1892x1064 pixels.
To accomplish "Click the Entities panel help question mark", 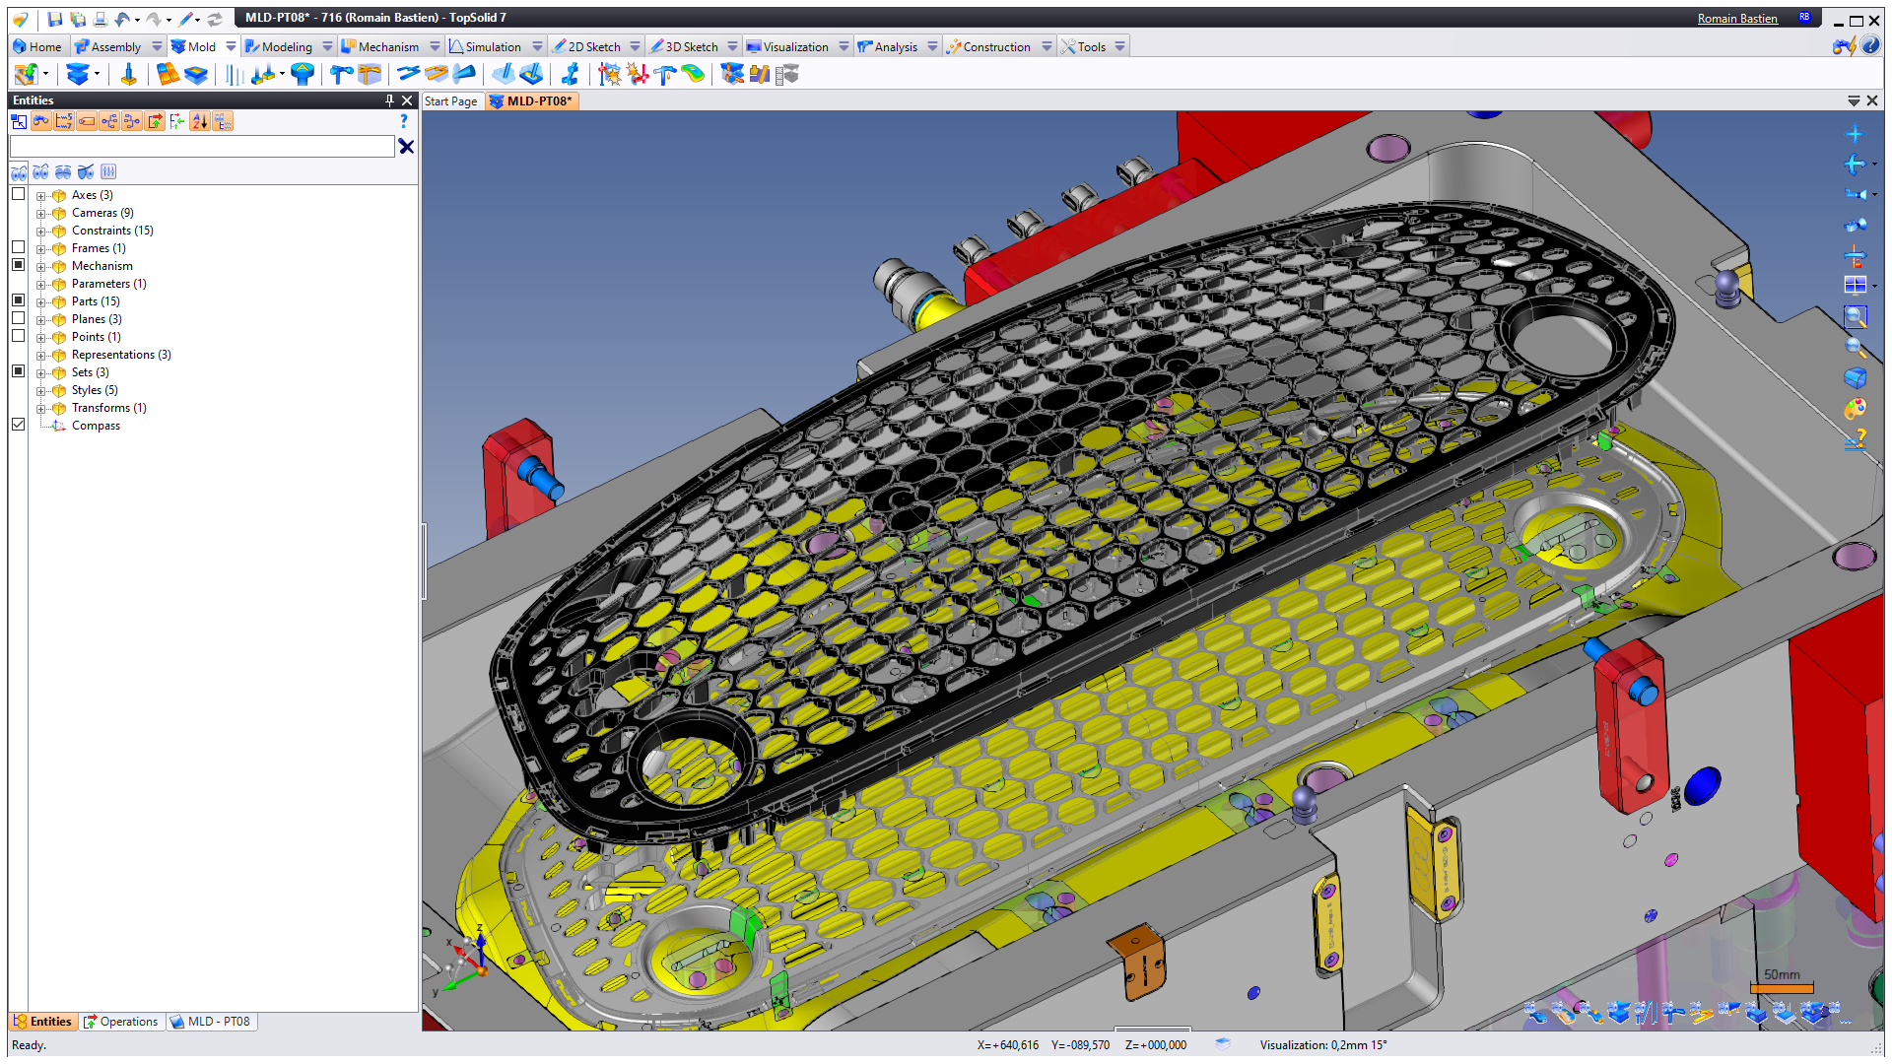I will coord(403,121).
